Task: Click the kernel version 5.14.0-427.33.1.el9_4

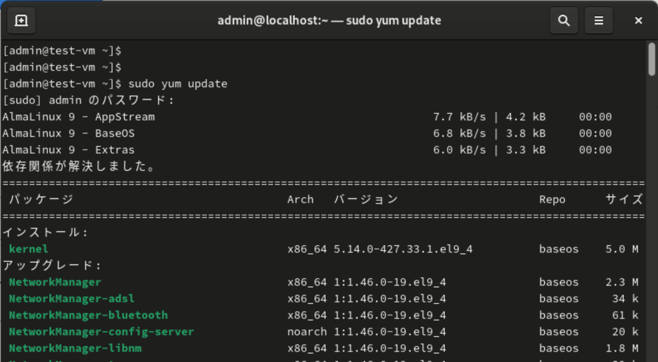Action: coord(403,249)
